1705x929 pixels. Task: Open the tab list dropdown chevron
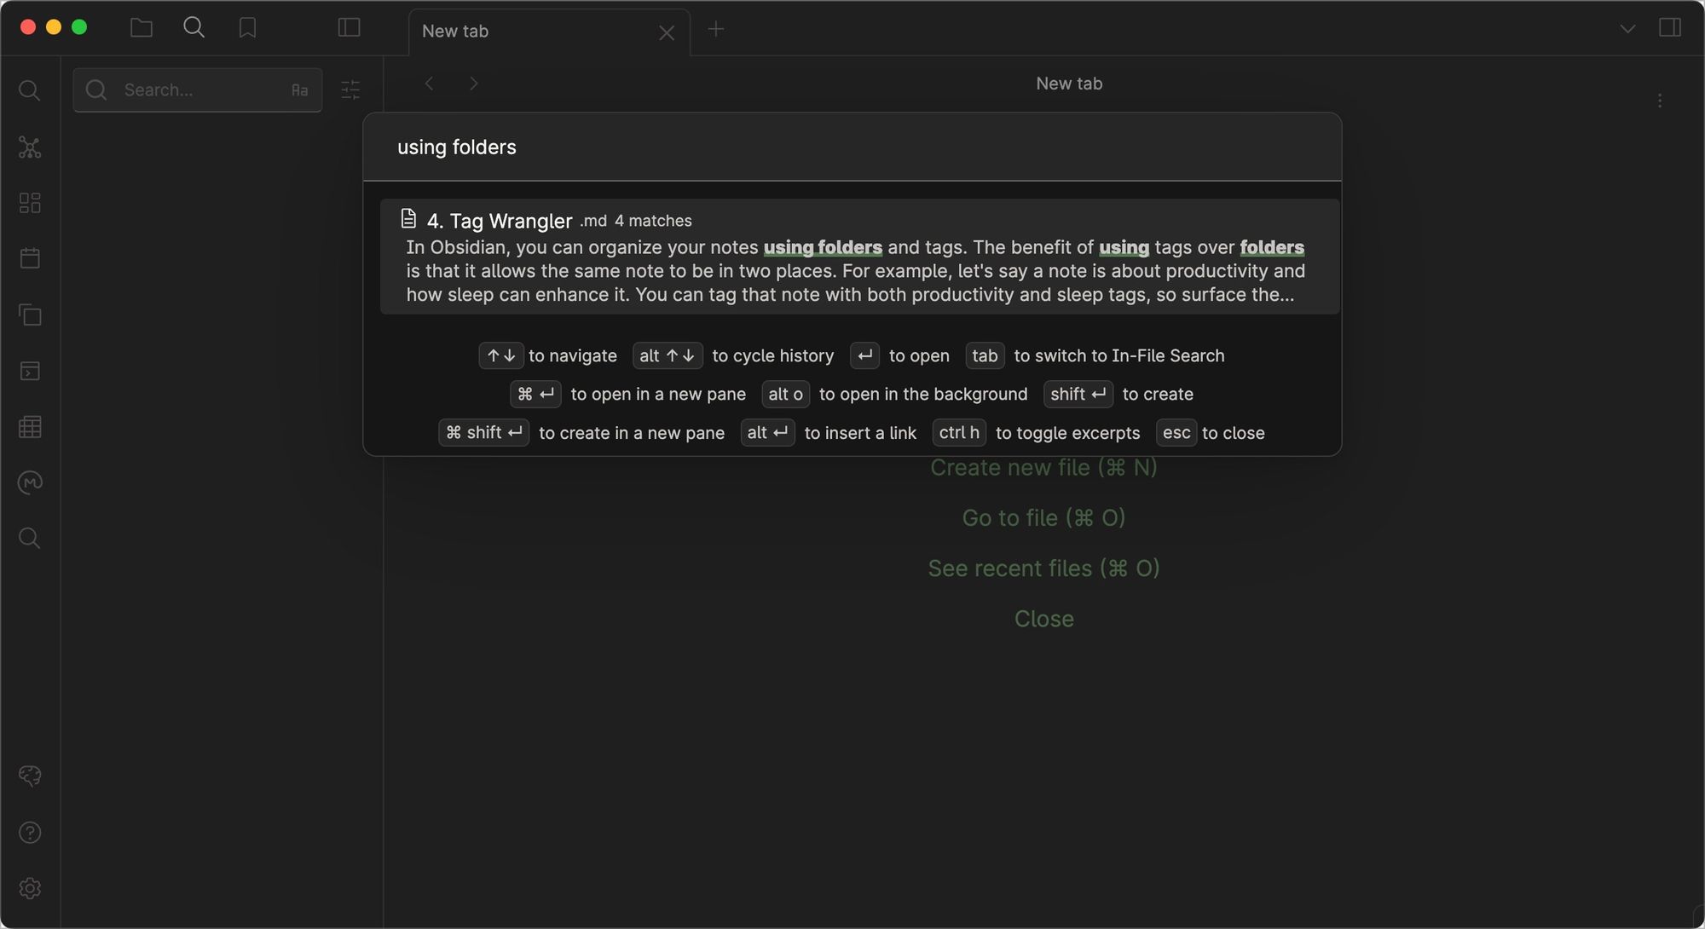point(1627,27)
